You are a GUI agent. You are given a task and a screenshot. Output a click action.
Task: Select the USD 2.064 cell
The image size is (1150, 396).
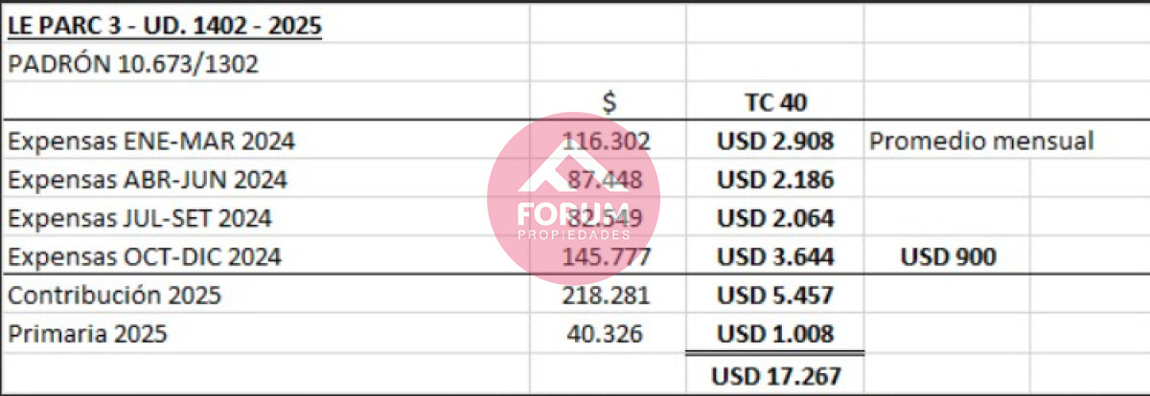[774, 218]
